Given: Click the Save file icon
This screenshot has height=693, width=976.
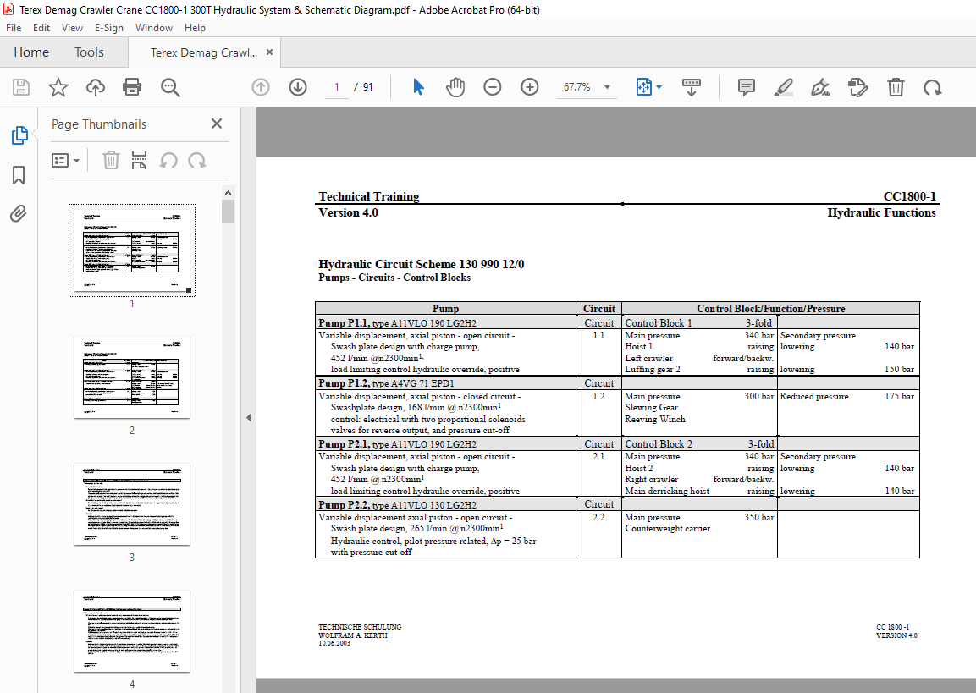Looking at the screenshot, I should coord(21,87).
